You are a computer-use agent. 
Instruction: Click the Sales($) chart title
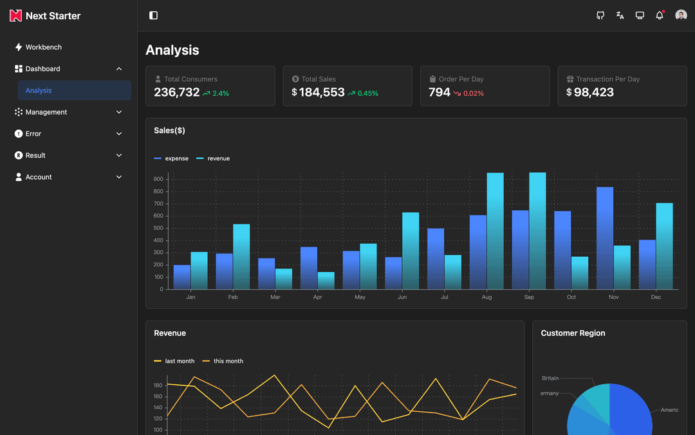click(169, 131)
